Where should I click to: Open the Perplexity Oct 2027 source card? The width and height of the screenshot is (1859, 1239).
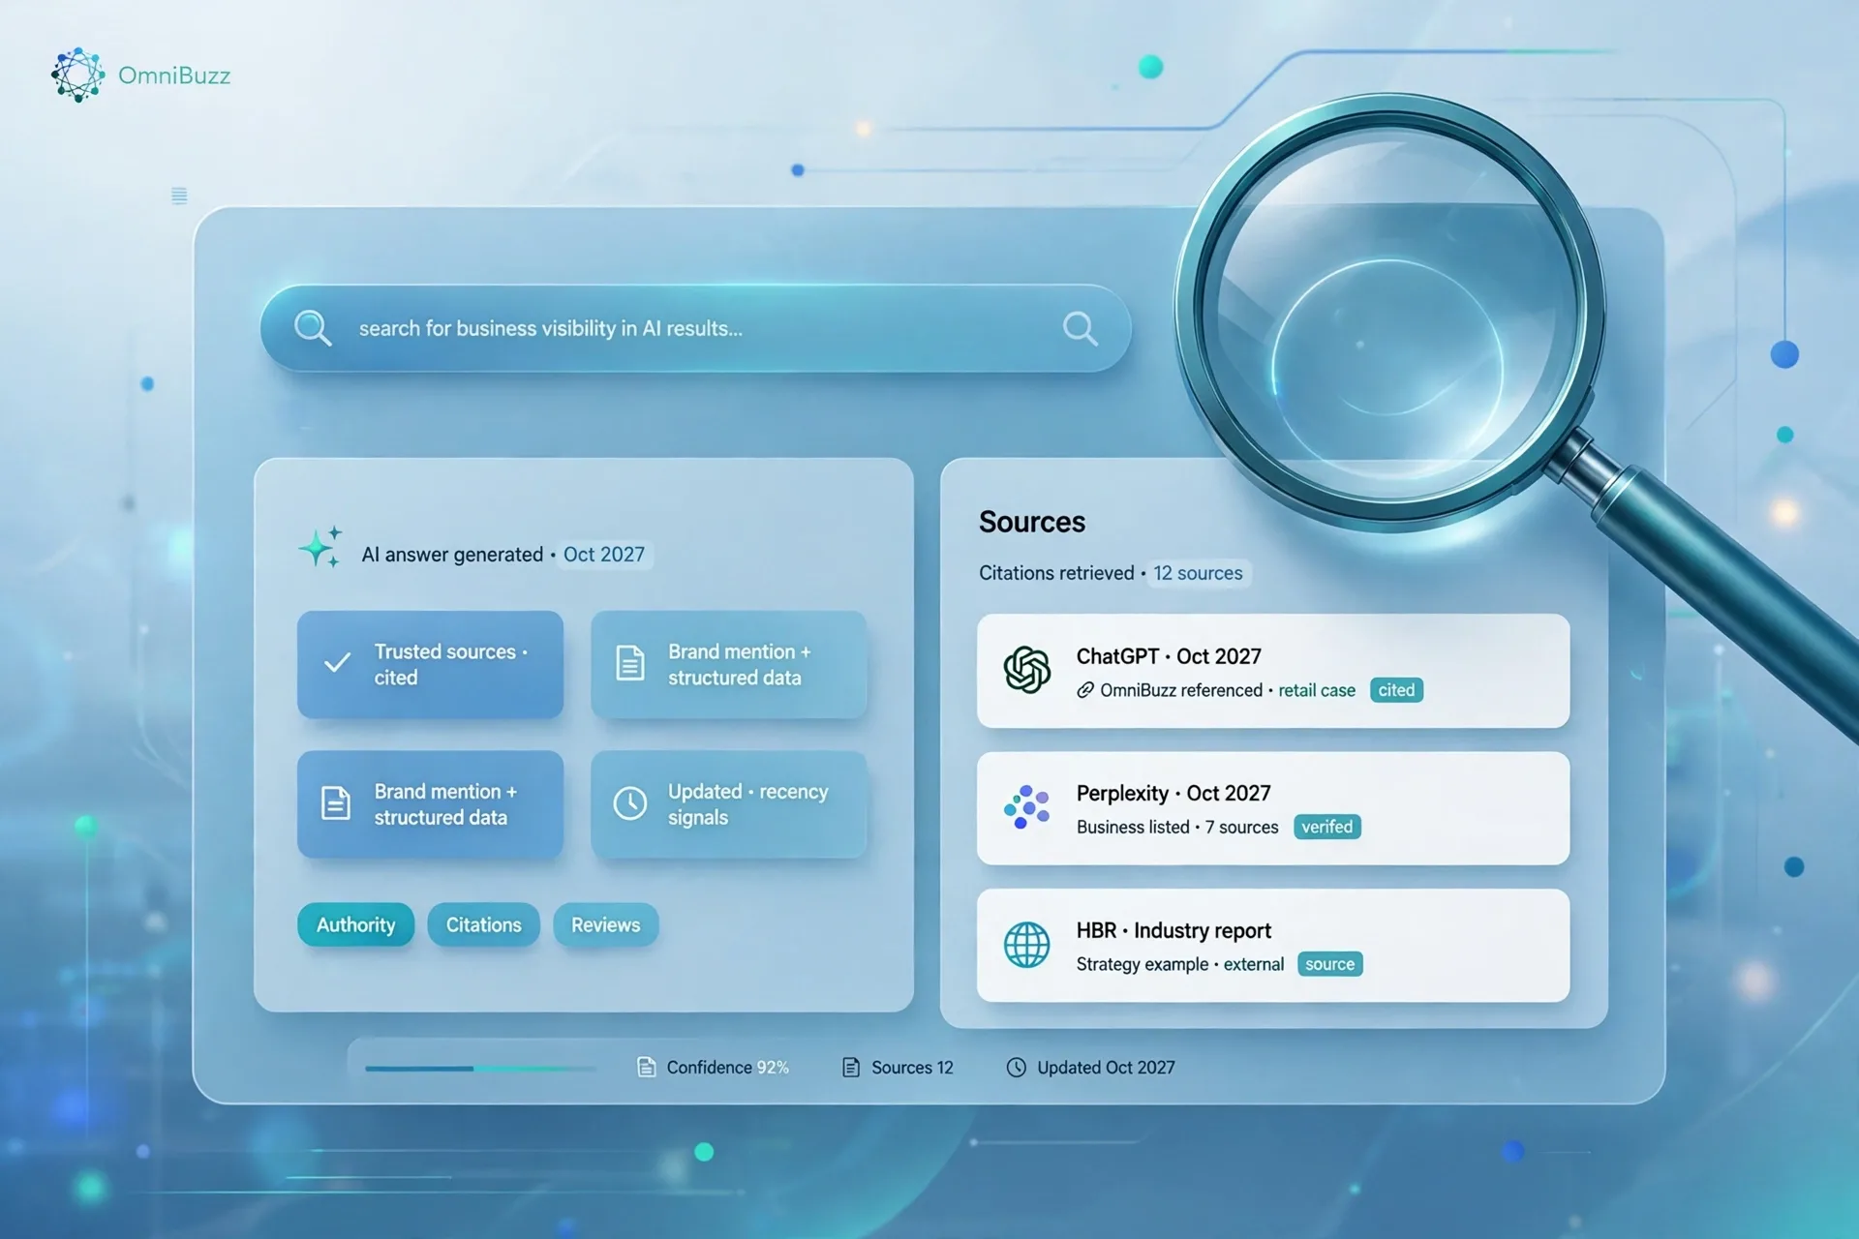[1273, 808]
